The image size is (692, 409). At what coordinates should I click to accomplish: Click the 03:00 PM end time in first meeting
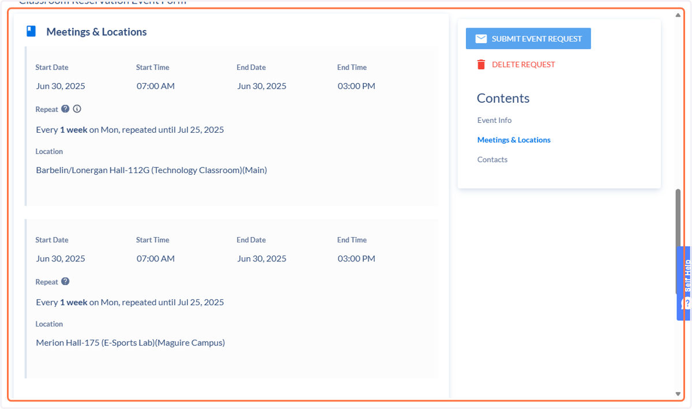tap(356, 86)
